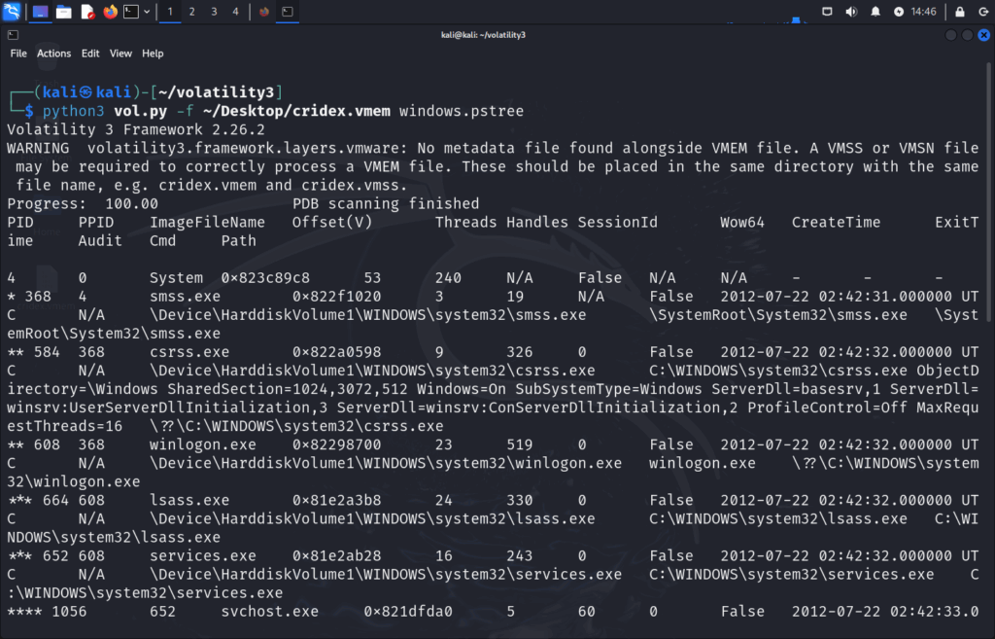Click 'windows.pstree' plugin name
This screenshot has width=995, height=639.
tap(462, 111)
